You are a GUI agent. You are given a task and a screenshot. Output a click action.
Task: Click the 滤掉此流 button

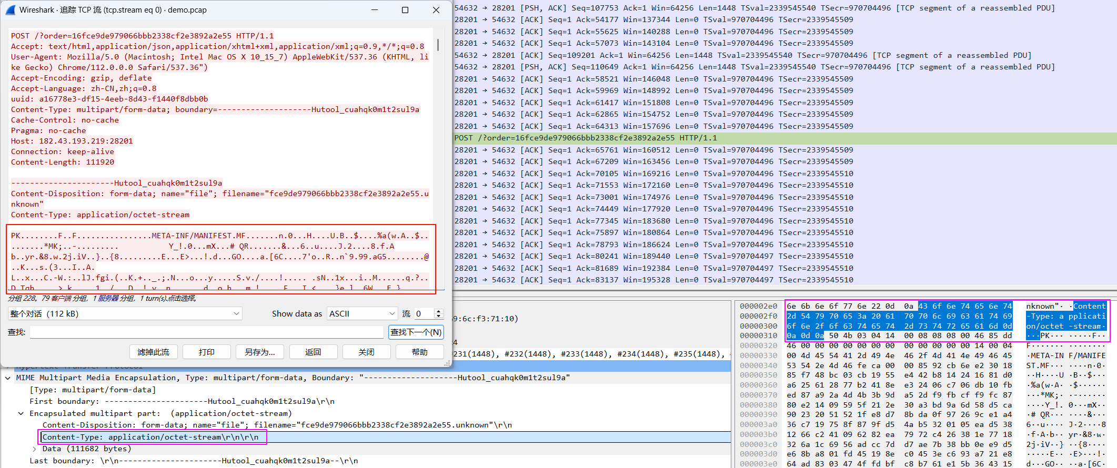[153, 352]
